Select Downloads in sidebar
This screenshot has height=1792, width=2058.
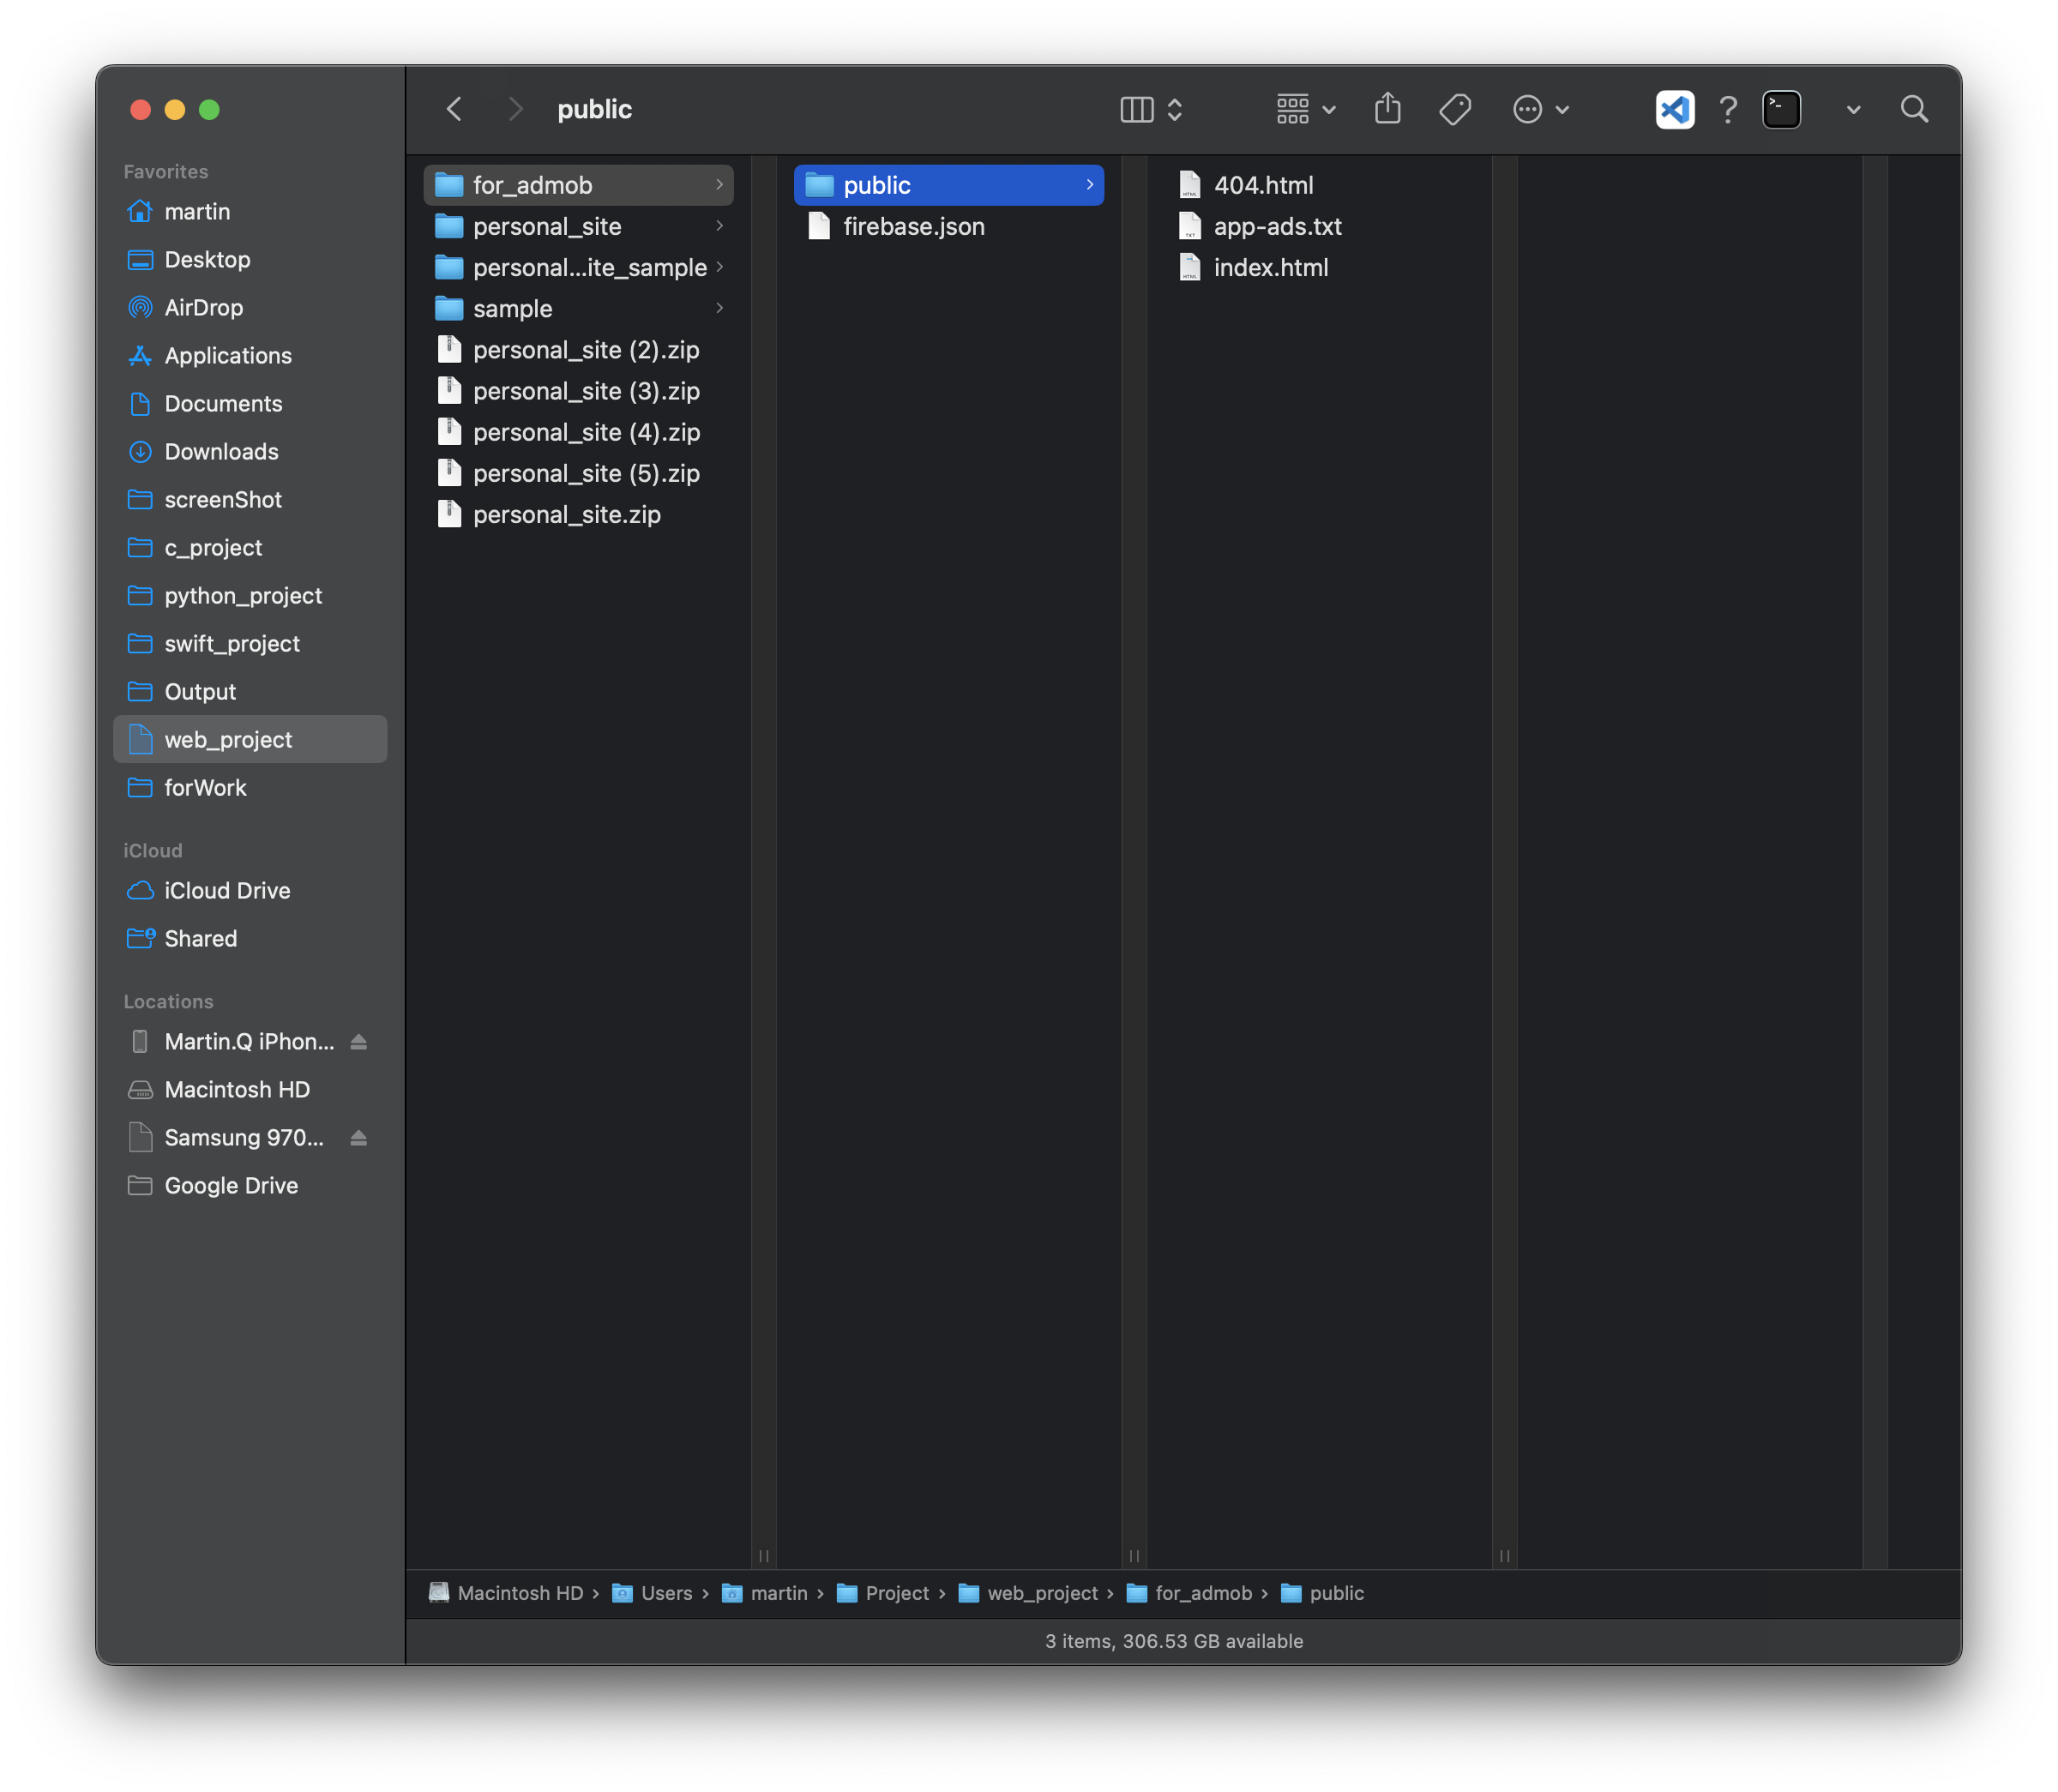(x=221, y=452)
